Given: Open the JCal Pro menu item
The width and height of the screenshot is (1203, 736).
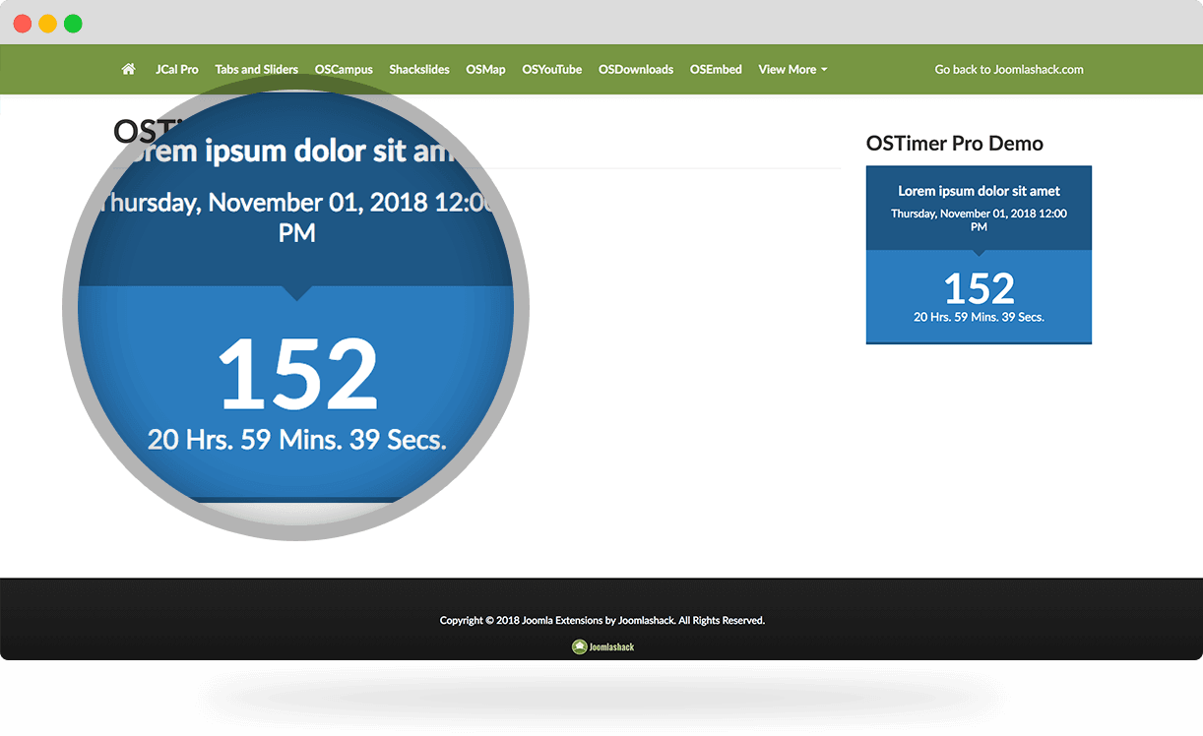Looking at the screenshot, I should click(x=177, y=70).
